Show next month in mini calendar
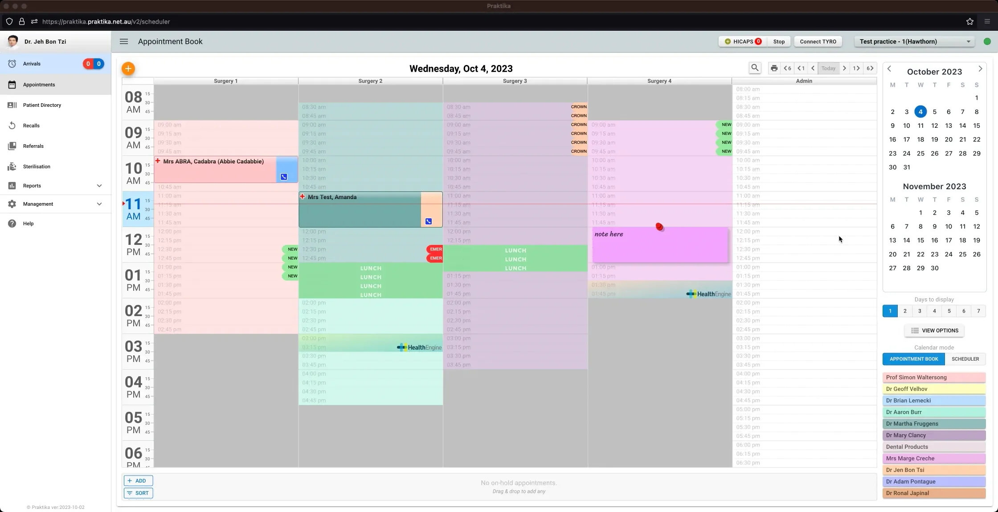998x512 pixels. coord(980,69)
